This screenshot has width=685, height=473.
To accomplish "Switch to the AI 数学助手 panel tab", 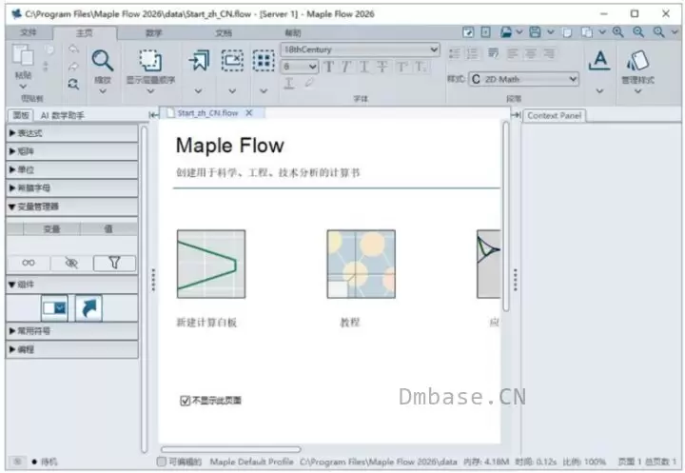I will pyautogui.click(x=62, y=115).
